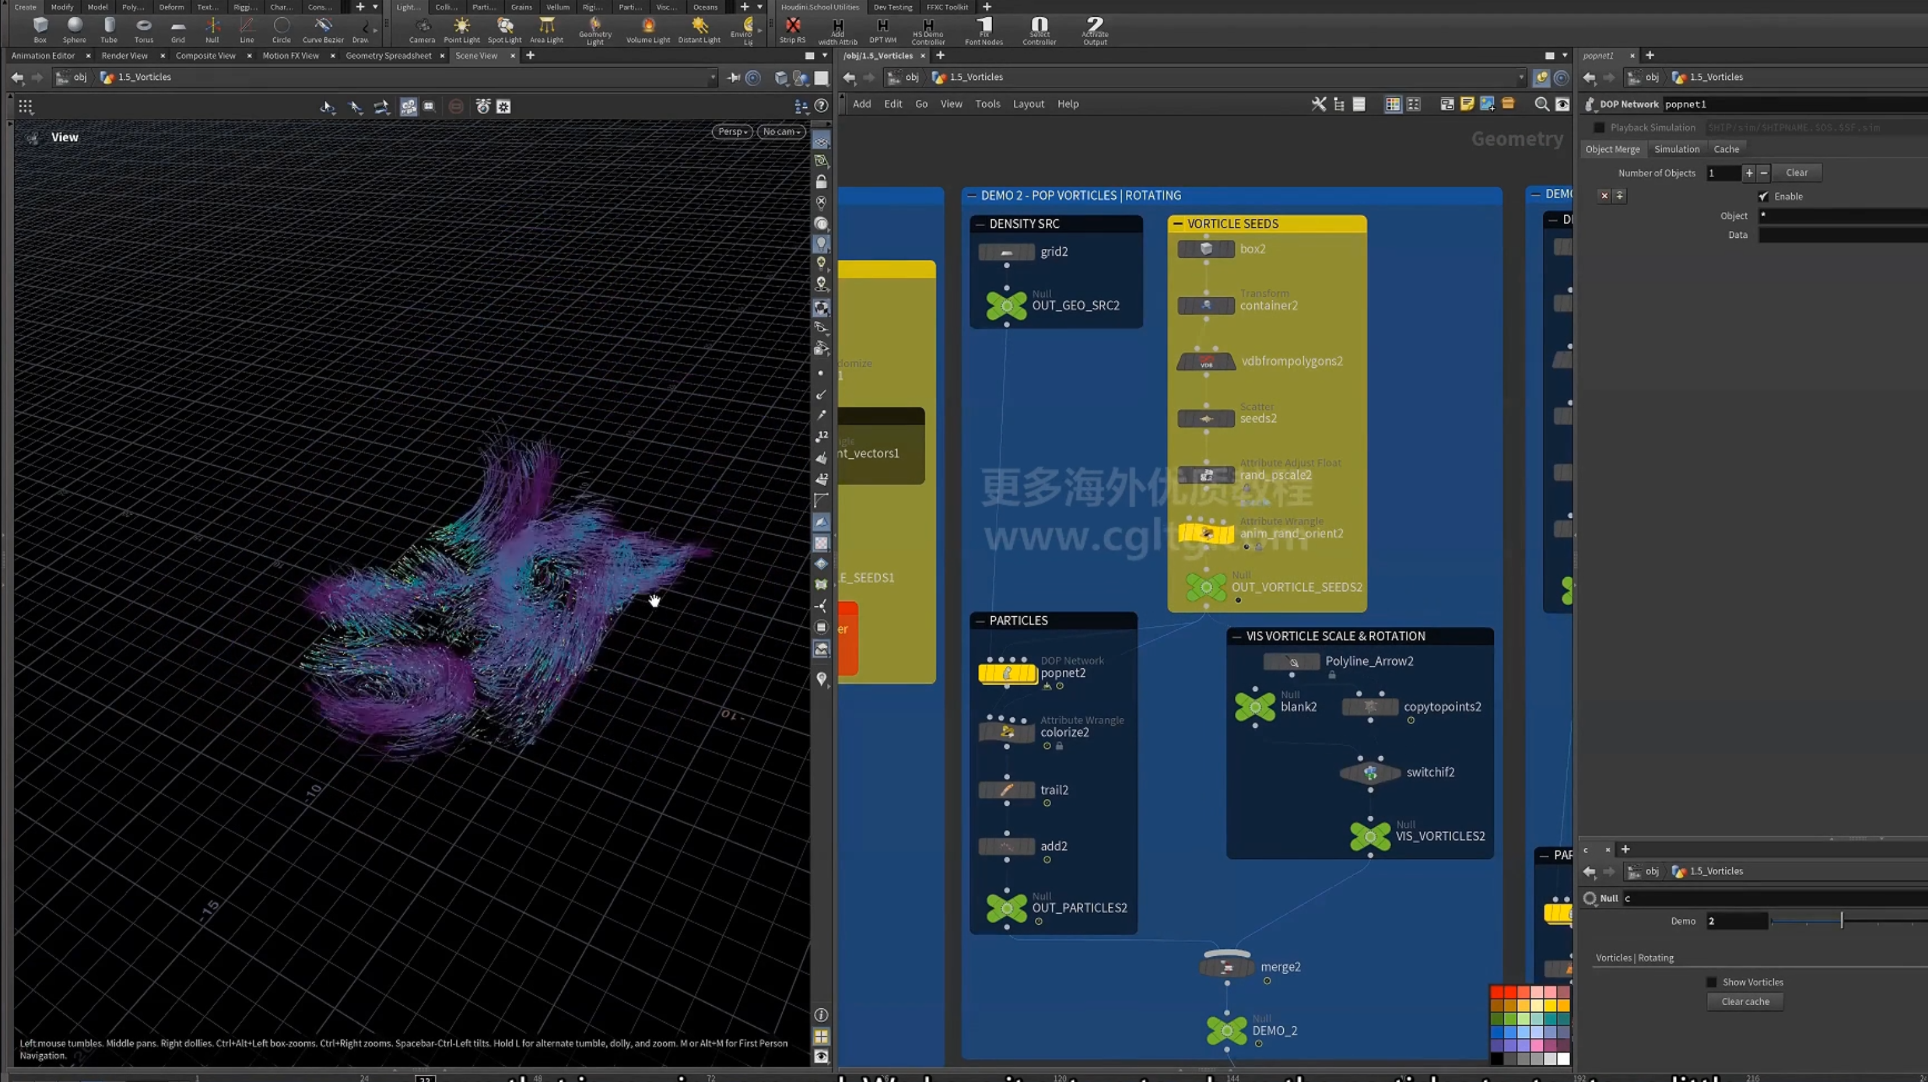Viewport: 1928px width, 1082px height.
Task: Open the No cam camera dropdown
Action: pyautogui.click(x=782, y=132)
